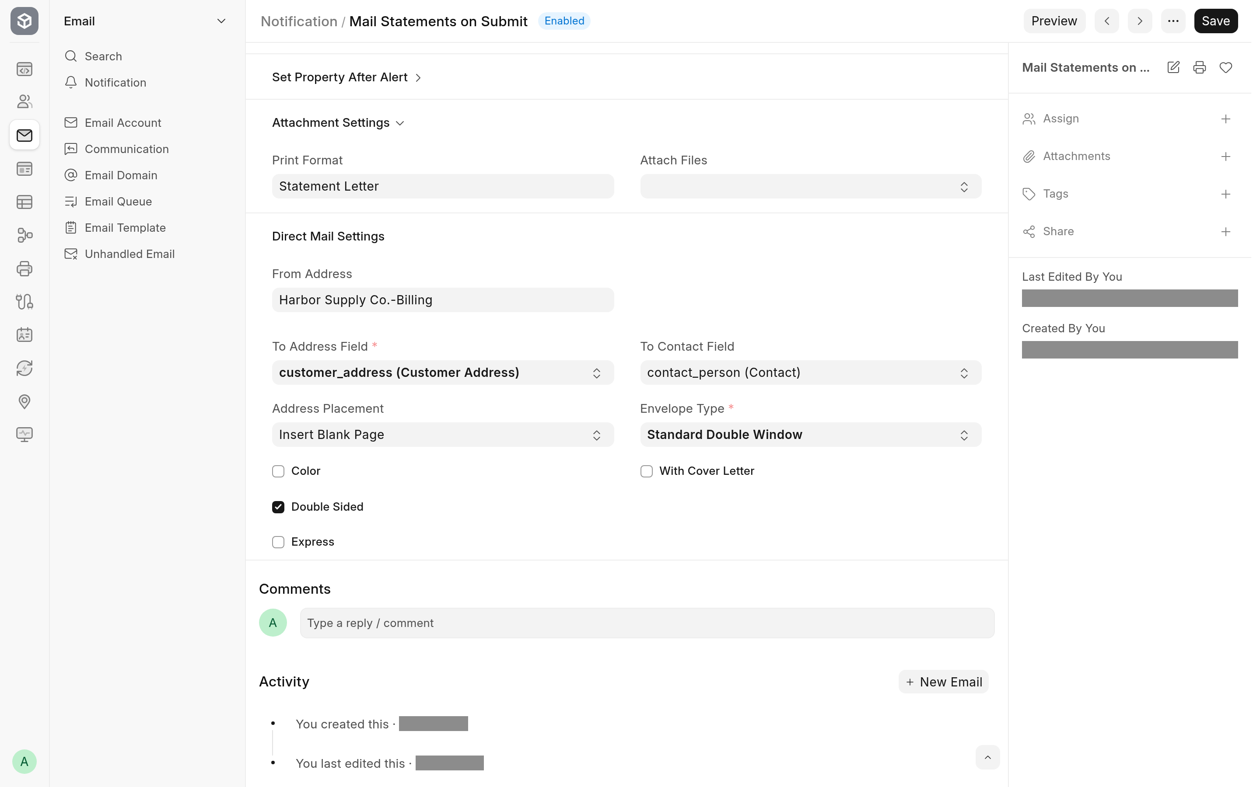Screen dimensions: 1260x787
Task: Click the app logo cube icon
Action: [24, 21]
